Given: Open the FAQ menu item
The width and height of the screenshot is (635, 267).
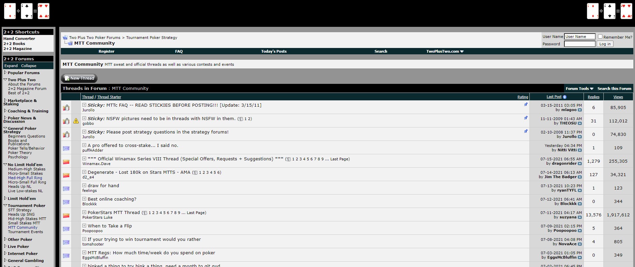Looking at the screenshot, I should pyautogui.click(x=179, y=51).
